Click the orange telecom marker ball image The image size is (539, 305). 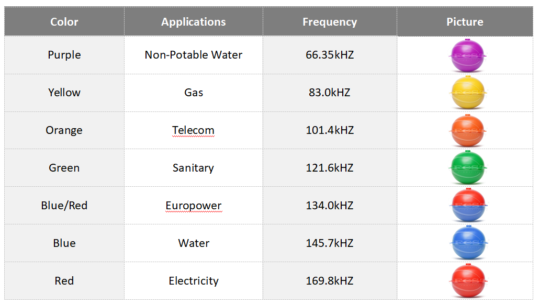coord(467,130)
